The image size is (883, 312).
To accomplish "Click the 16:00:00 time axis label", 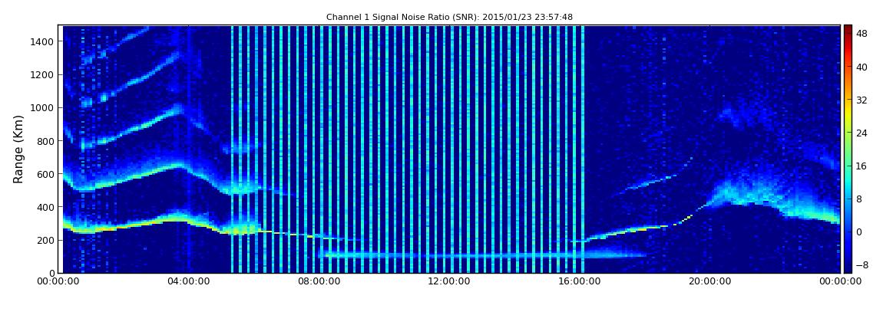I will [x=580, y=281].
